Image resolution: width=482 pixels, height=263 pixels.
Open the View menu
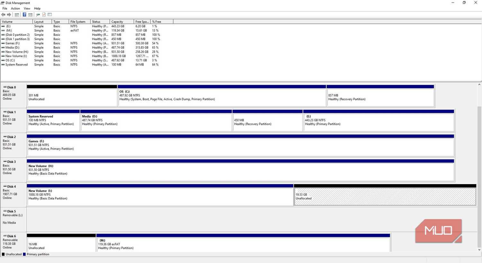[27, 8]
